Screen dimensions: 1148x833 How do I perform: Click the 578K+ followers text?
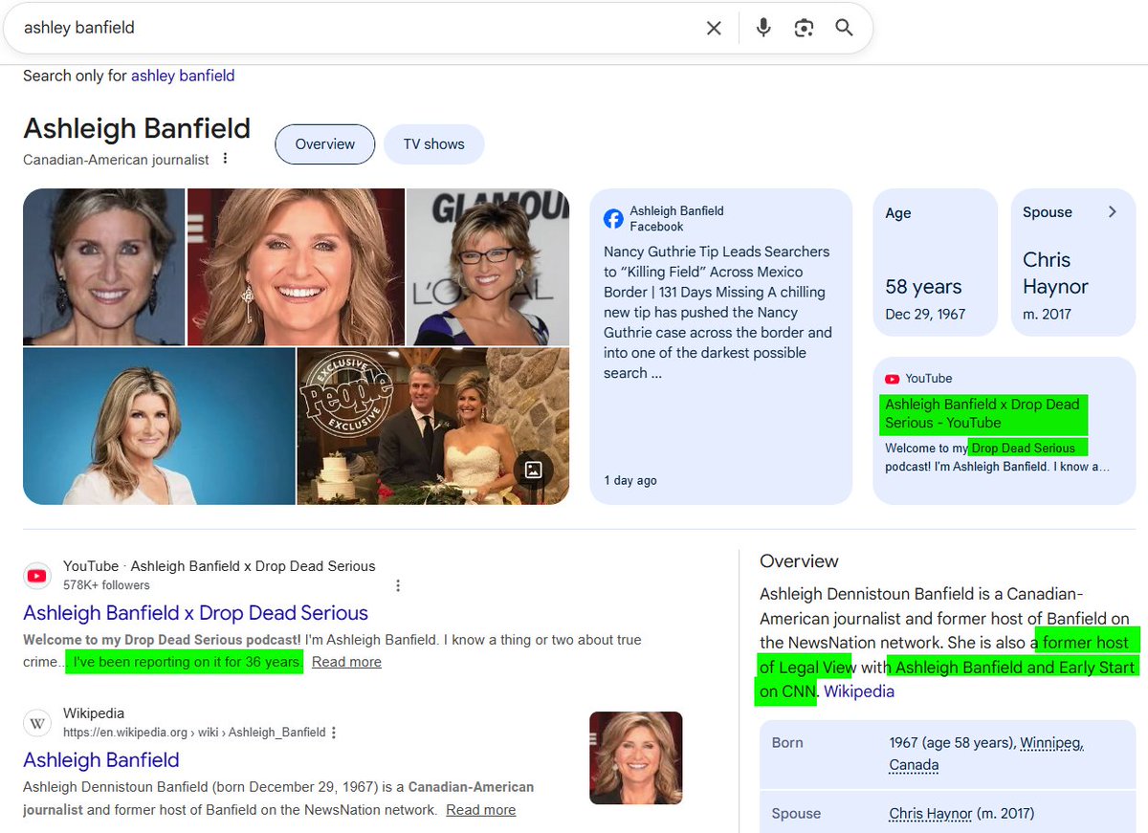tap(106, 585)
